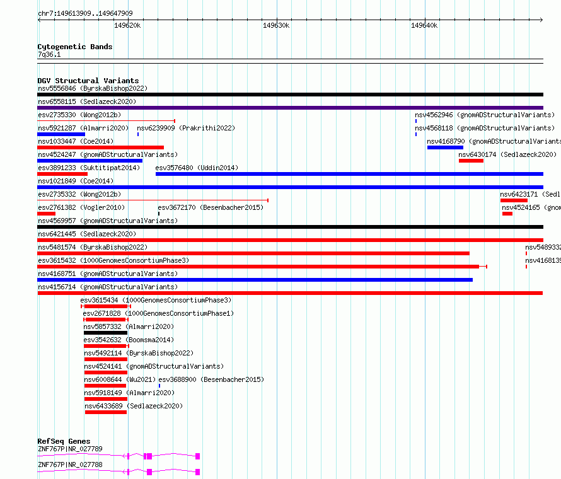Screen dimensions: 561x479
Task: Open nsv4569957 (gnomADStructuralVariants) variant
Action: coord(108,221)
